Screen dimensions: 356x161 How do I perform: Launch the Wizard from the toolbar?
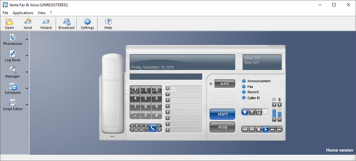point(46,22)
